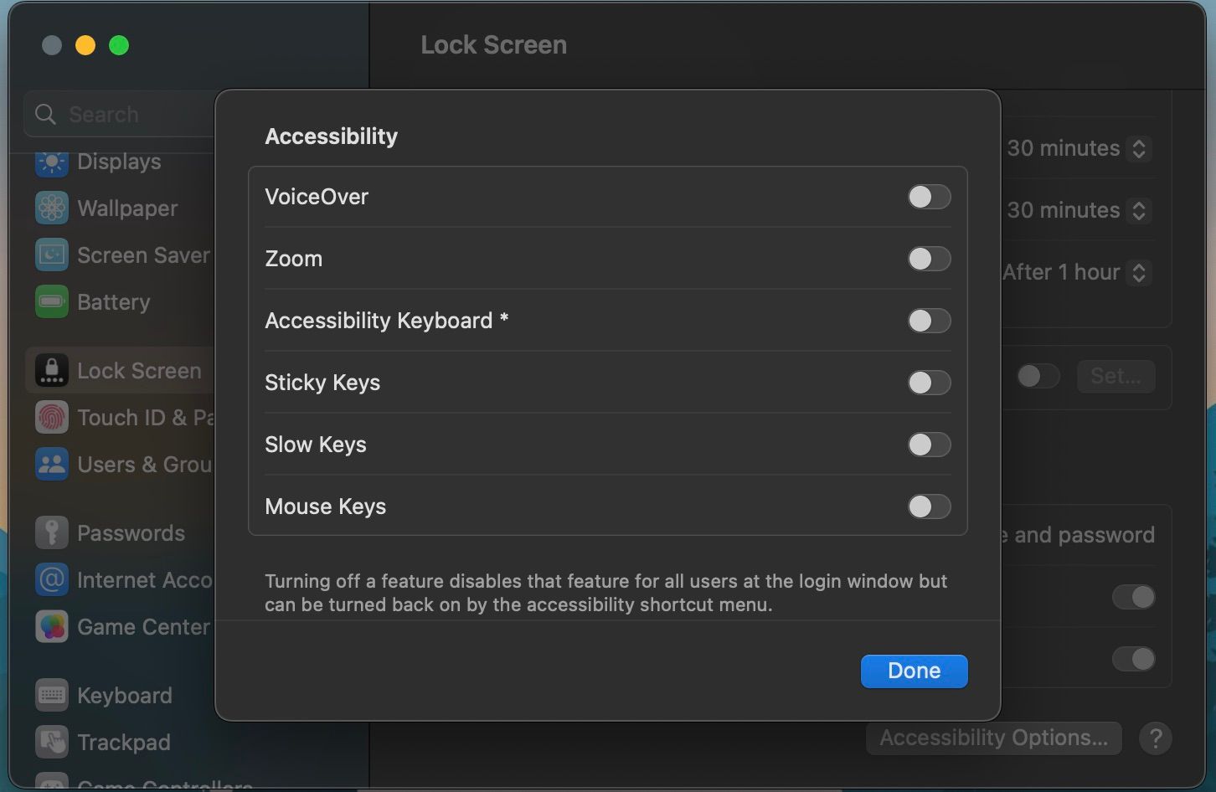Click the Touch ID fingerprint icon
This screenshot has height=792, width=1216.
pos(51,418)
